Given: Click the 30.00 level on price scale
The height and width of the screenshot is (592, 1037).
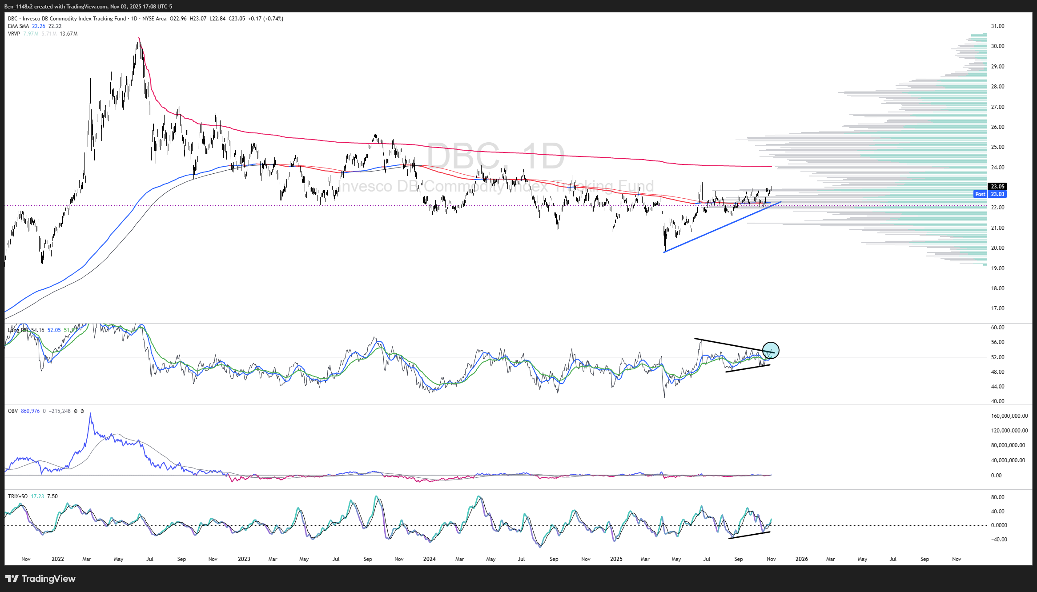Looking at the screenshot, I should 997,46.
